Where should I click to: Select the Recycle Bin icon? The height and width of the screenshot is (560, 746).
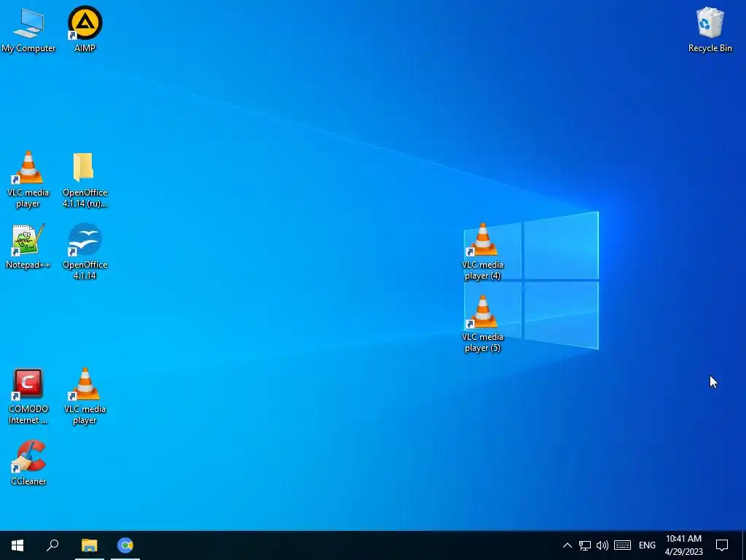(x=710, y=29)
